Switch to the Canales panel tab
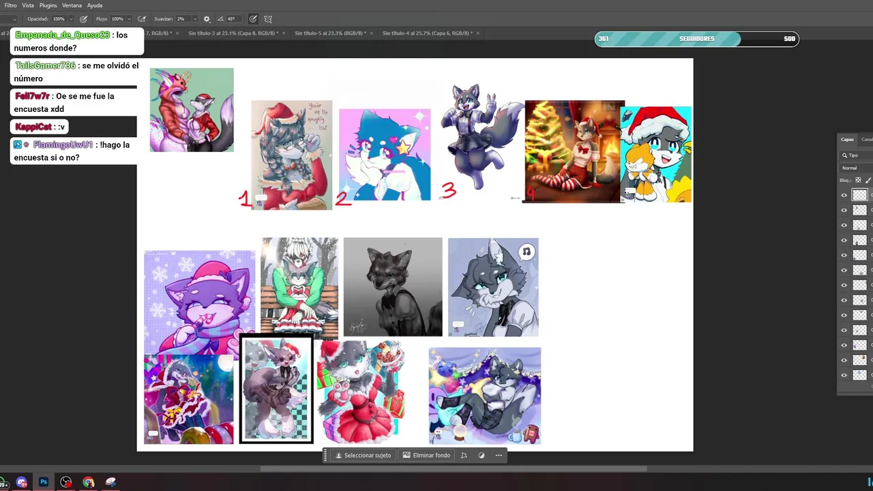 (x=867, y=139)
